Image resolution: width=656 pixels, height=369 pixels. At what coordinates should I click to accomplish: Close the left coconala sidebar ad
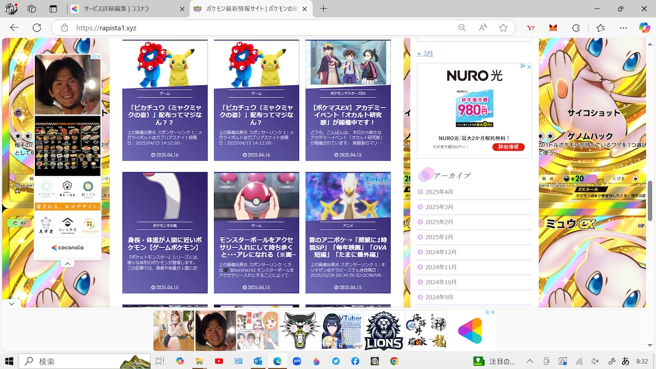[x=98, y=56]
